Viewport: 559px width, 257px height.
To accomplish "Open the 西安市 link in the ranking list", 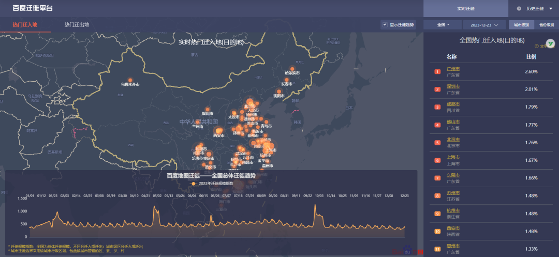I will pyautogui.click(x=453, y=228).
